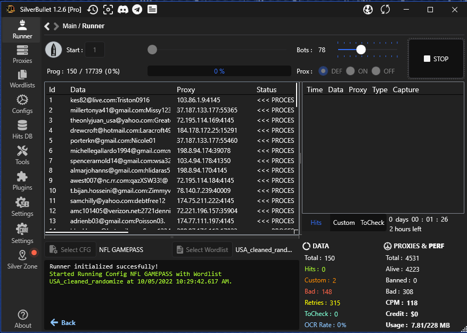
Task: Click the Proxy column header in the runner list
Action: pyautogui.click(x=186, y=90)
